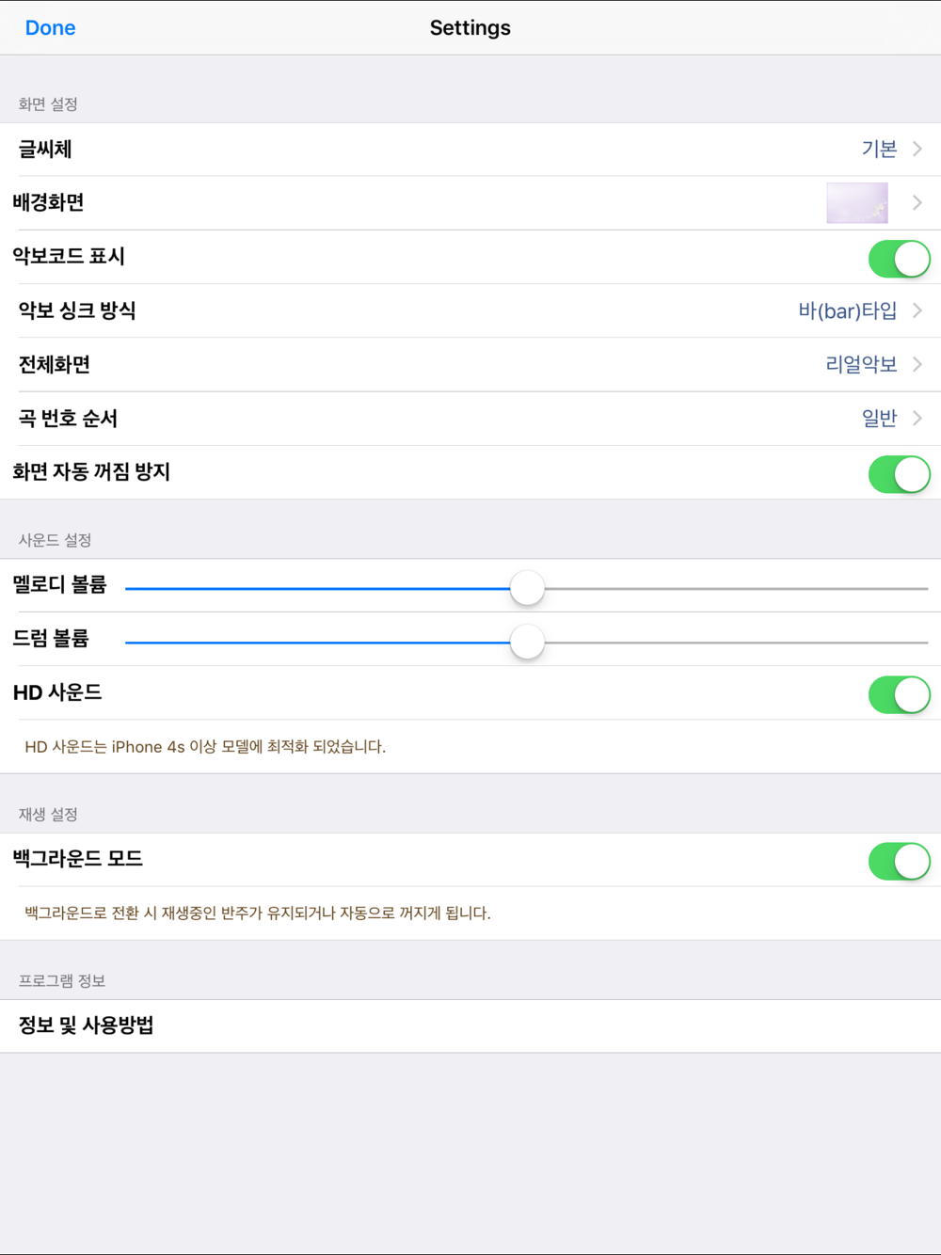Screen dimensions: 941x1255
Task: Click the chevron next to 기본
Action: (x=917, y=149)
